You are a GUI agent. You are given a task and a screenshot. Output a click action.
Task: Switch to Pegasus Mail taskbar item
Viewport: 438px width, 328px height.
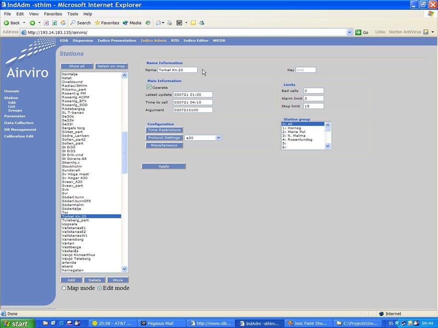(161, 323)
